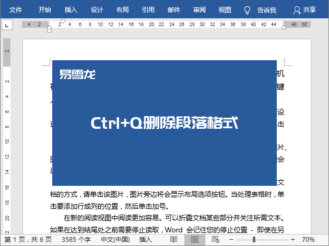
Task: Click the tab stop selector at ruler corner
Action: 7,26
